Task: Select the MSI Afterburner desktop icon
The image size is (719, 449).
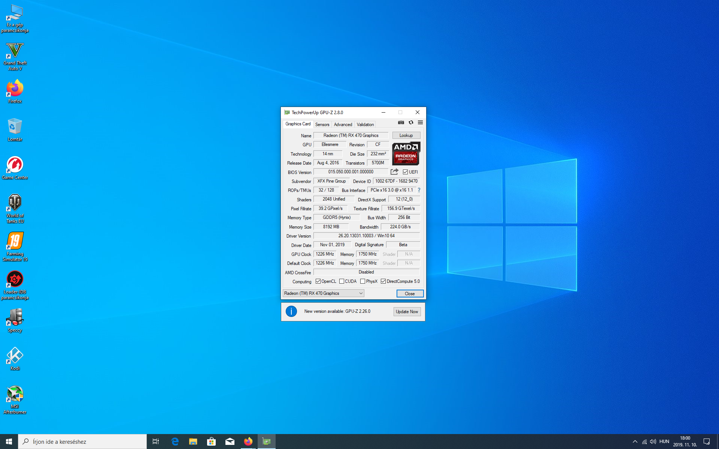Action: click(15, 400)
